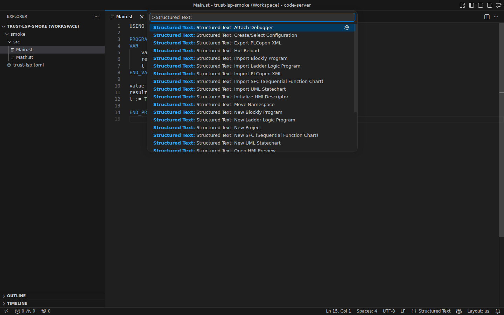Toggle the secondary sidebar icon
The width and height of the screenshot is (504, 315).
pos(490,5)
